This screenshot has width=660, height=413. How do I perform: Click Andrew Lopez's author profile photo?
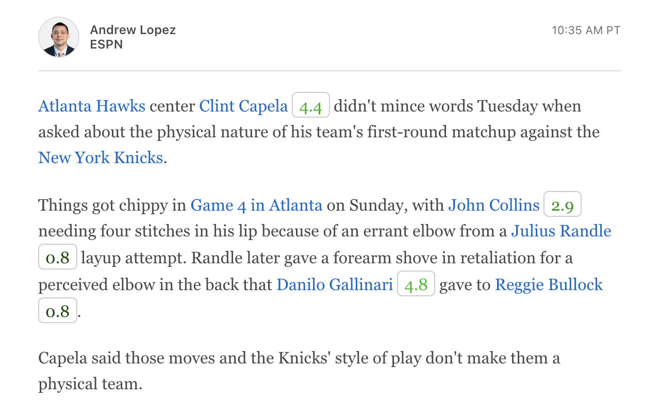[x=59, y=37]
